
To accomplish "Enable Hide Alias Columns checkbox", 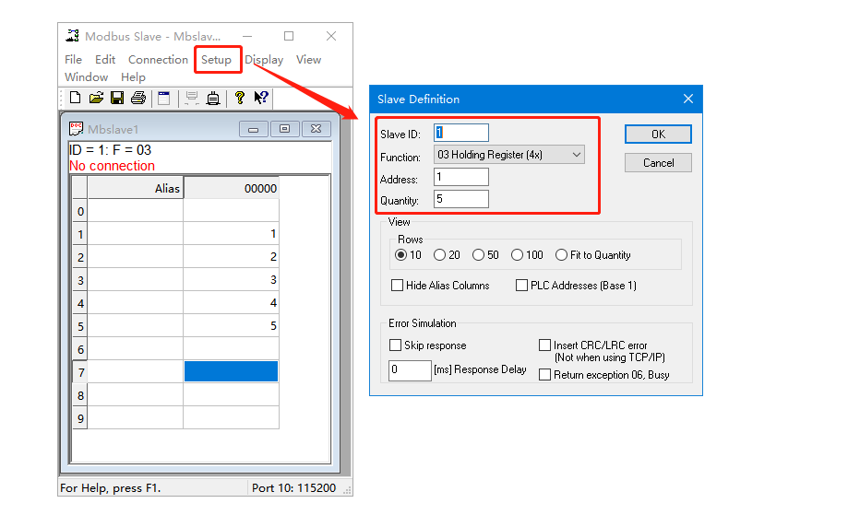I will tap(397, 286).
